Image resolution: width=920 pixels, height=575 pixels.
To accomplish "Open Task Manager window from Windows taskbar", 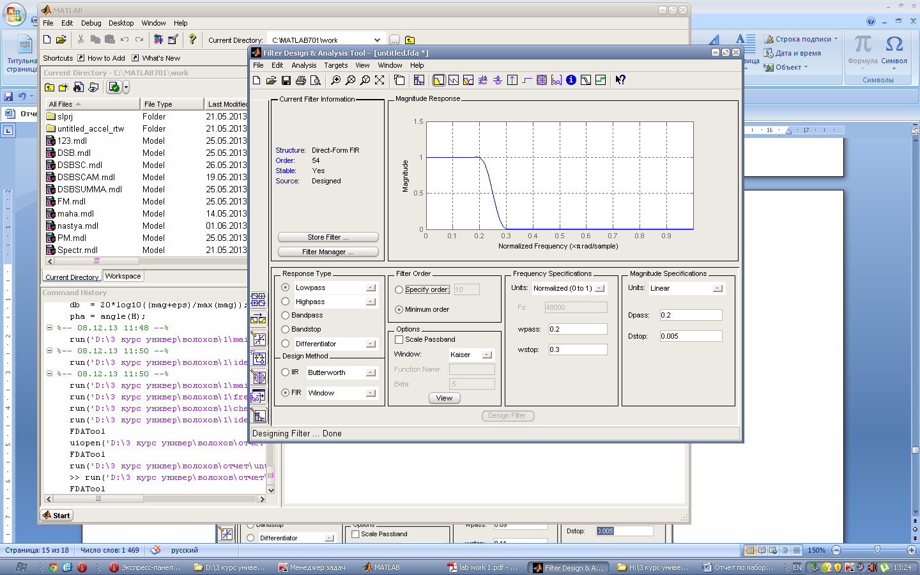I will 312,567.
